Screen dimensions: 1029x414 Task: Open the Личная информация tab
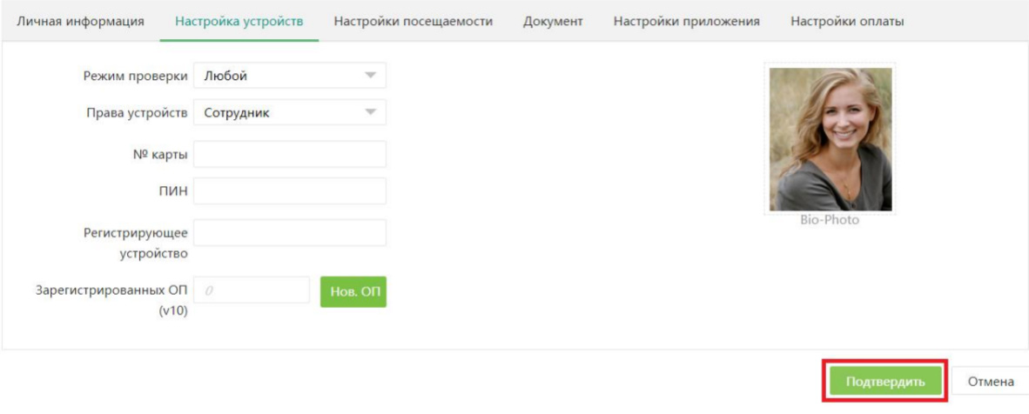(x=81, y=22)
